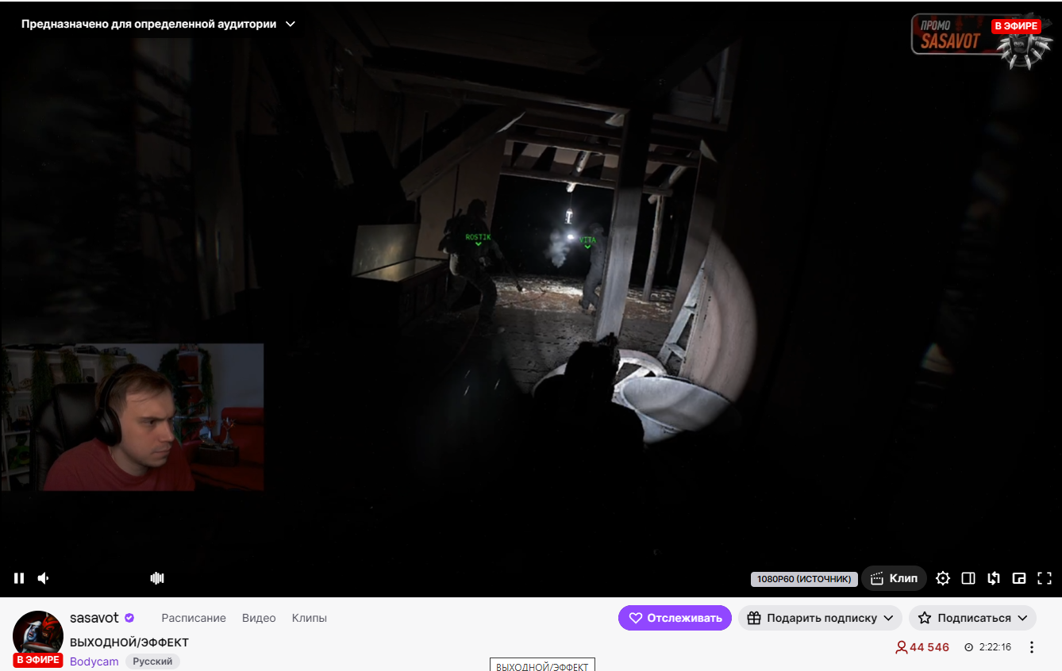The height and width of the screenshot is (671, 1062).
Task: Click the Русский language tag
Action: [x=152, y=661]
